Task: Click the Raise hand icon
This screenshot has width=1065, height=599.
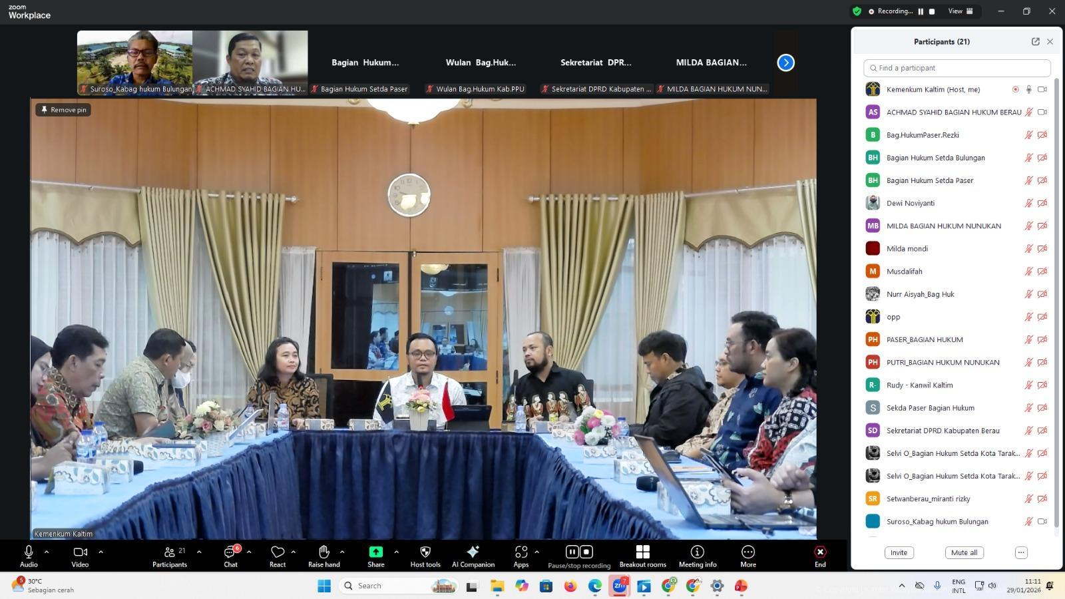Action: (x=324, y=552)
